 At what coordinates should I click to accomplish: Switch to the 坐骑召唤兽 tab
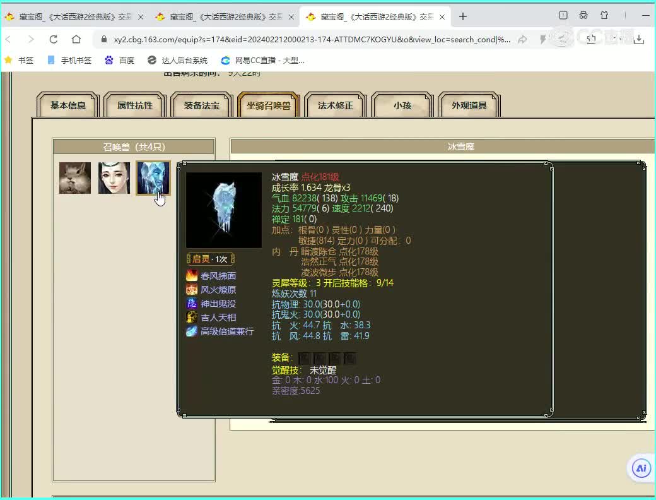point(269,105)
